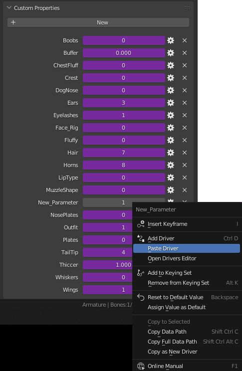Remove the ChestFluff custom property
242x371 pixels.
tap(185, 65)
